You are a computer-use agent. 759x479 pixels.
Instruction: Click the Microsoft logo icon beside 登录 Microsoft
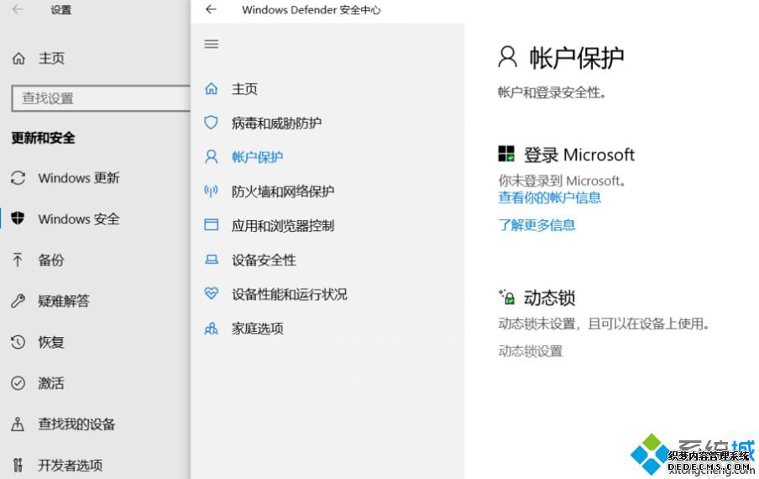(506, 154)
